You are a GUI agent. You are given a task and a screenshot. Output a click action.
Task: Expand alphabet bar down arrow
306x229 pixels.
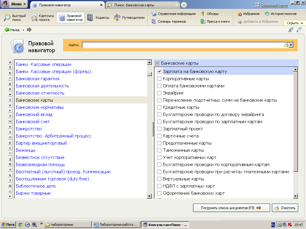tap(10, 196)
